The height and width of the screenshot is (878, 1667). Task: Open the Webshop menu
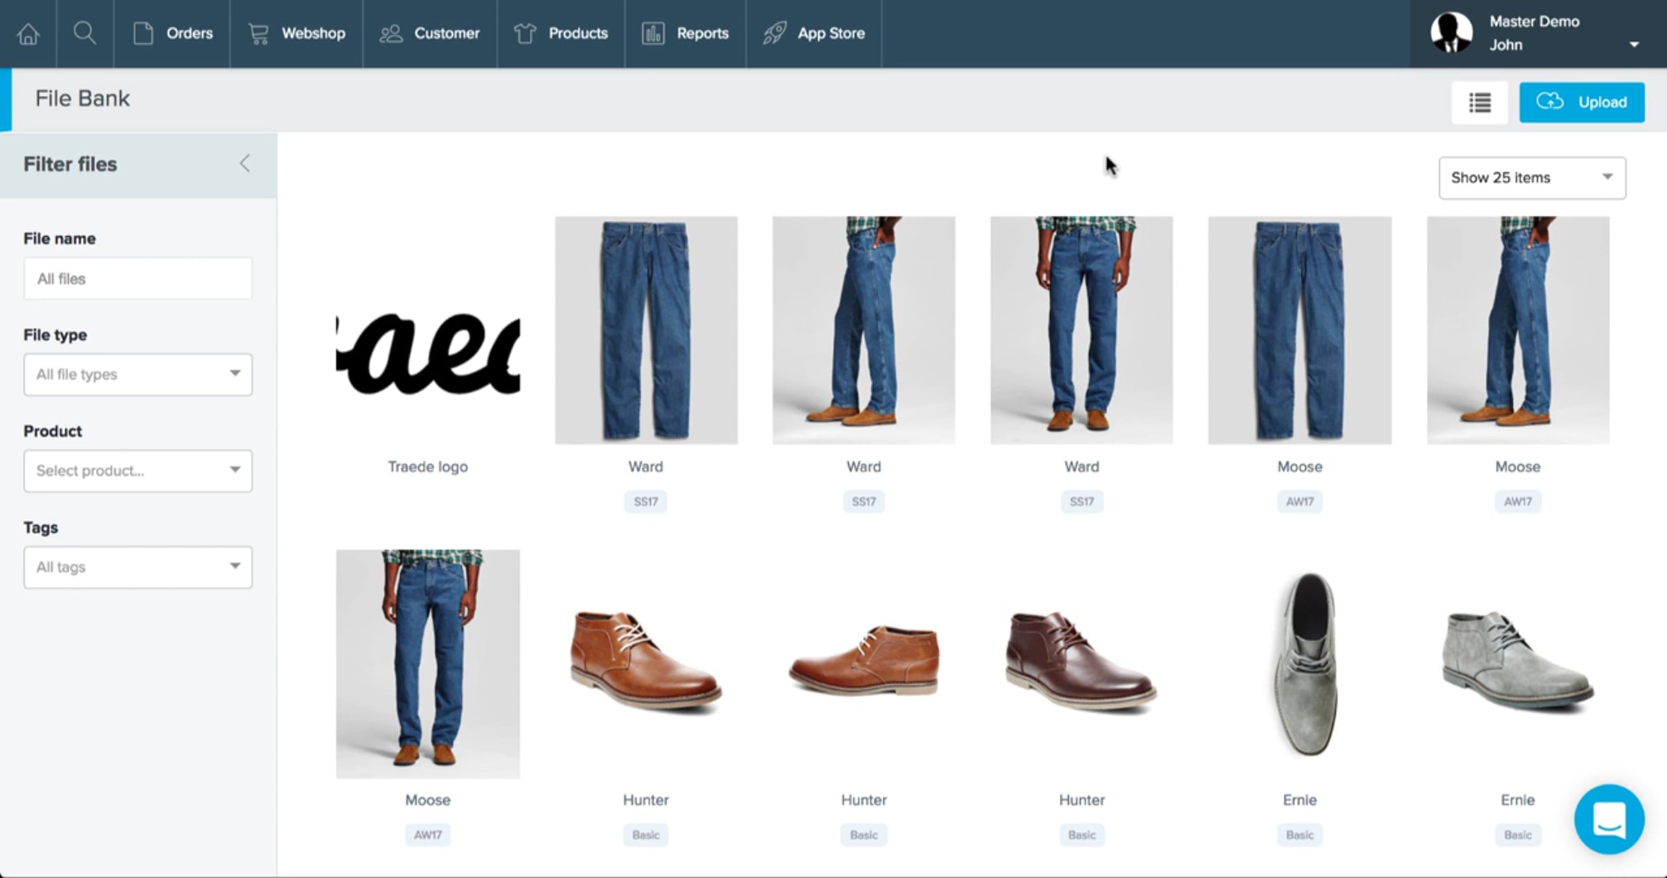(x=297, y=33)
